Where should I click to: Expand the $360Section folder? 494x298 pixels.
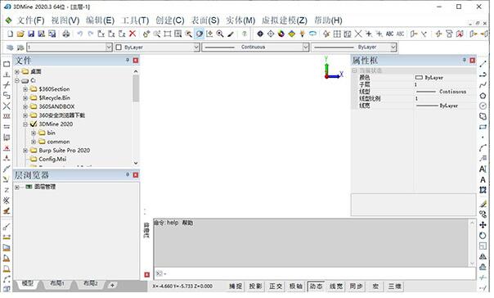(x=25, y=89)
